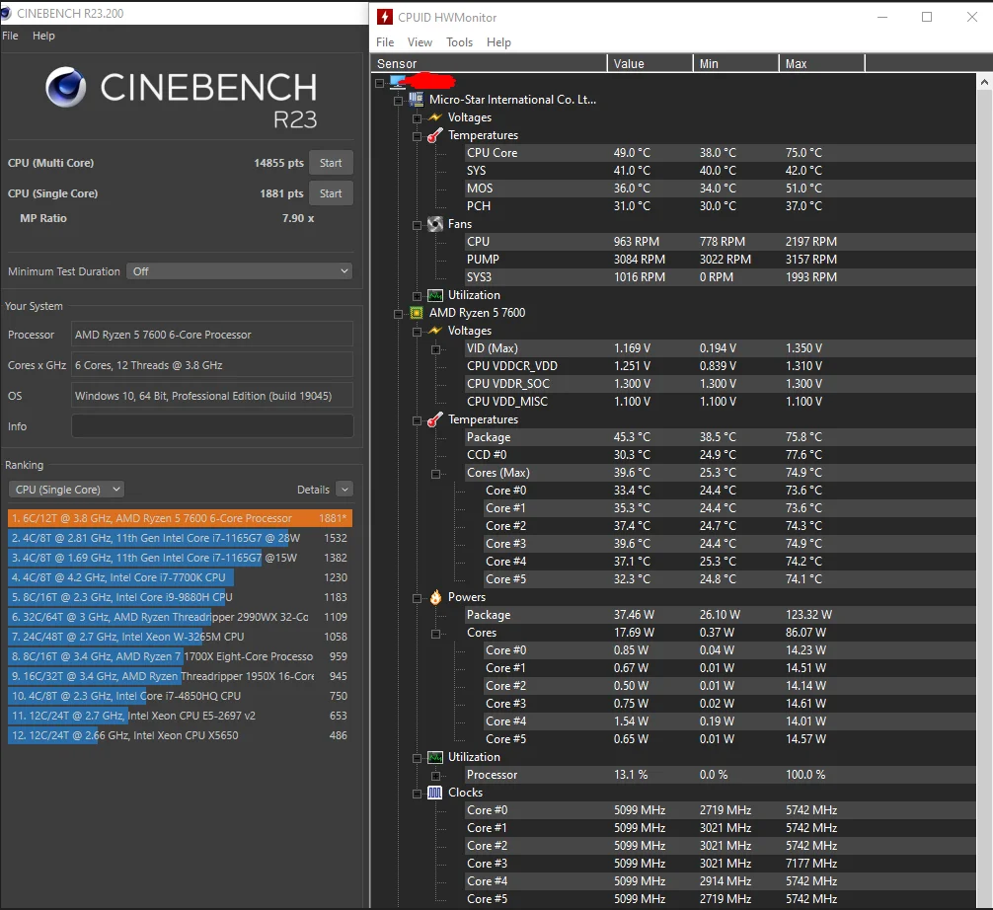Click the AMD Ryzen 5 7600 chip icon
This screenshot has height=910, width=993.
coord(416,313)
